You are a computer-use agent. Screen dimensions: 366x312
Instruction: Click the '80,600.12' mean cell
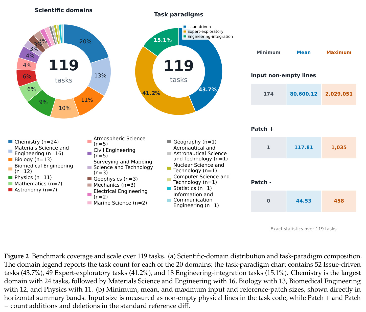pyautogui.click(x=304, y=94)
